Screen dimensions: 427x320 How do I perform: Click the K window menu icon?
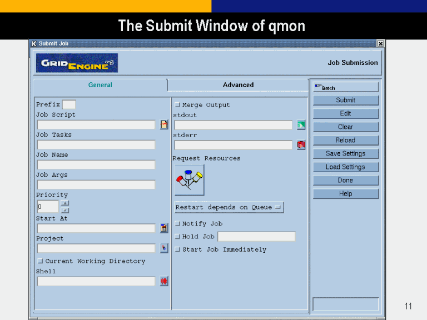coord(34,43)
